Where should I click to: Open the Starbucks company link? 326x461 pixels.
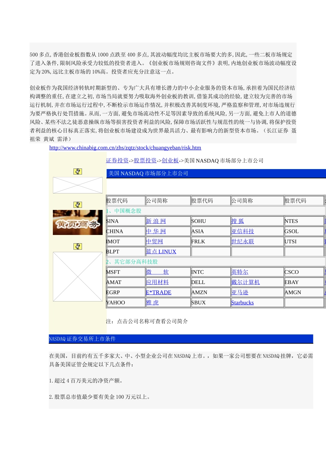(x=243, y=303)
